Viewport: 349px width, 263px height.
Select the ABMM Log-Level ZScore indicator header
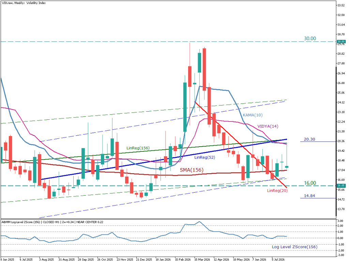coord(52,222)
